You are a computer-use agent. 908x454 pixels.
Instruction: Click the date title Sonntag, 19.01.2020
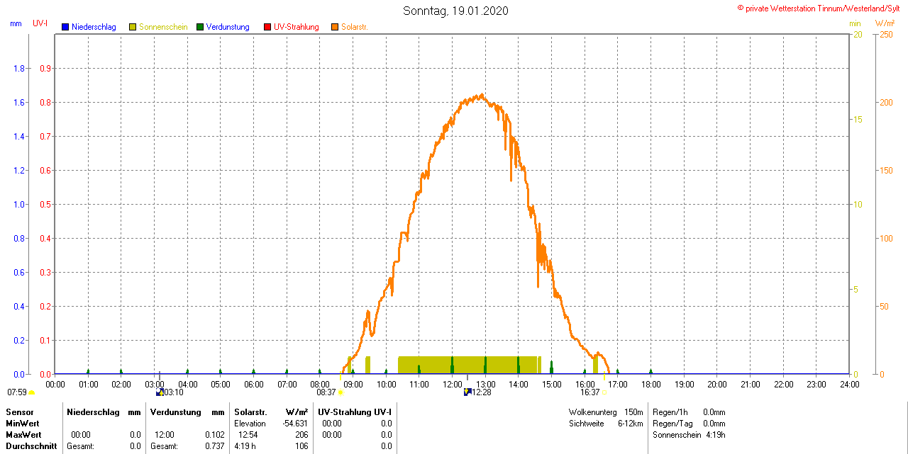pos(455,11)
